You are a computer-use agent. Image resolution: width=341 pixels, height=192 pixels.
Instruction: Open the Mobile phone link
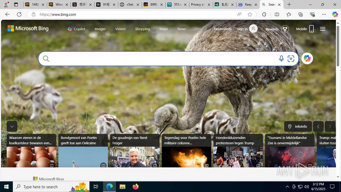[x=305, y=29]
